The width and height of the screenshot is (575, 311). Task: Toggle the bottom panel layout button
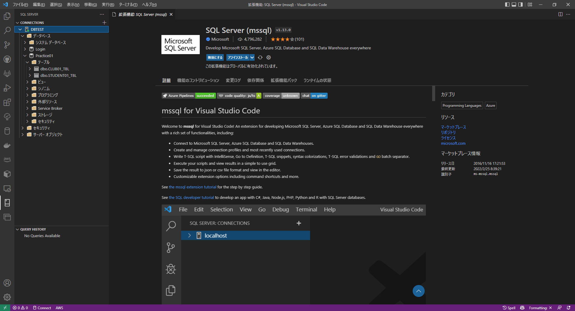point(514,4)
